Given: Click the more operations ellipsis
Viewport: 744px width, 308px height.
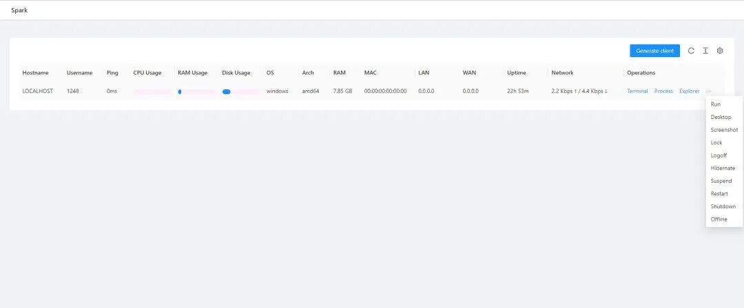Looking at the screenshot, I should pyautogui.click(x=708, y=91).
